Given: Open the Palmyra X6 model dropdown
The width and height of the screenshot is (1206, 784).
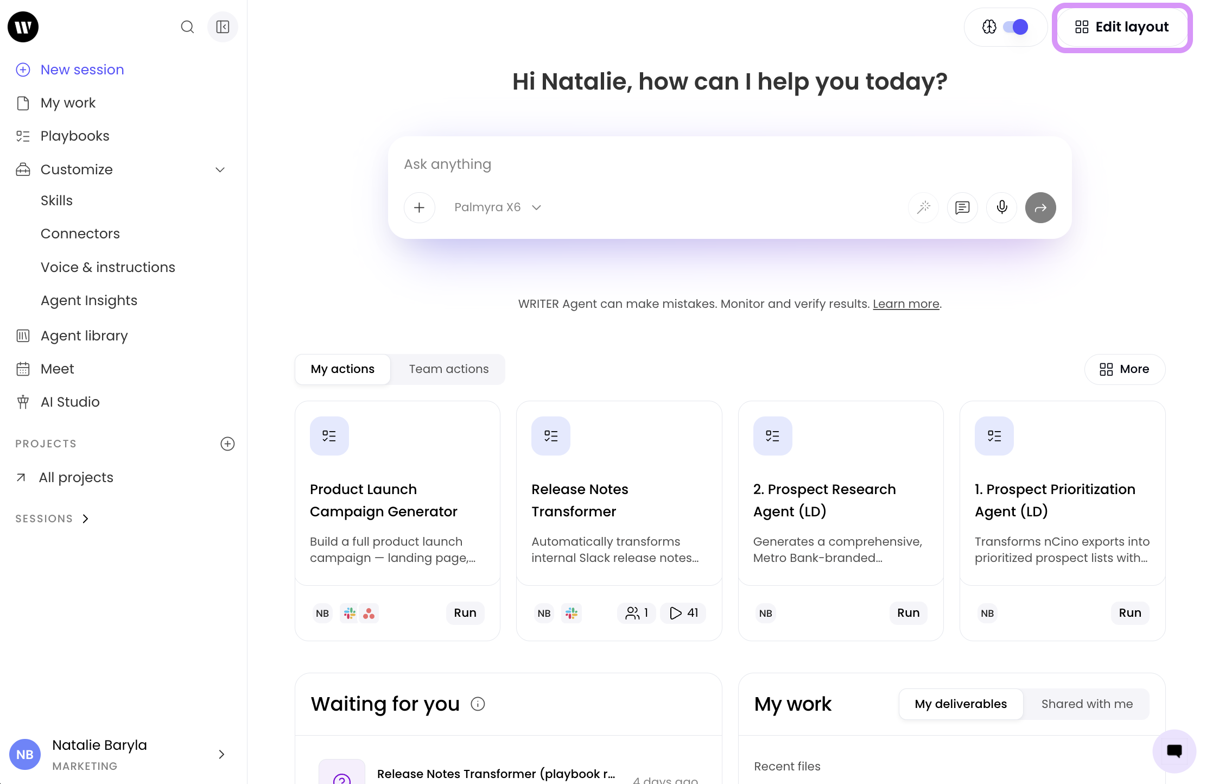Looking at the screenshot, I should pos(498,207).
